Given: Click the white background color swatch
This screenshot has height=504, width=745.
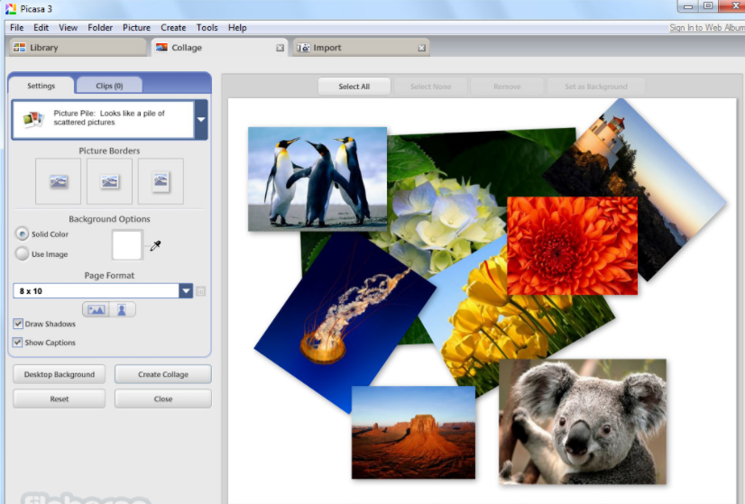Looking at the screenshot, I should (127, 244).
